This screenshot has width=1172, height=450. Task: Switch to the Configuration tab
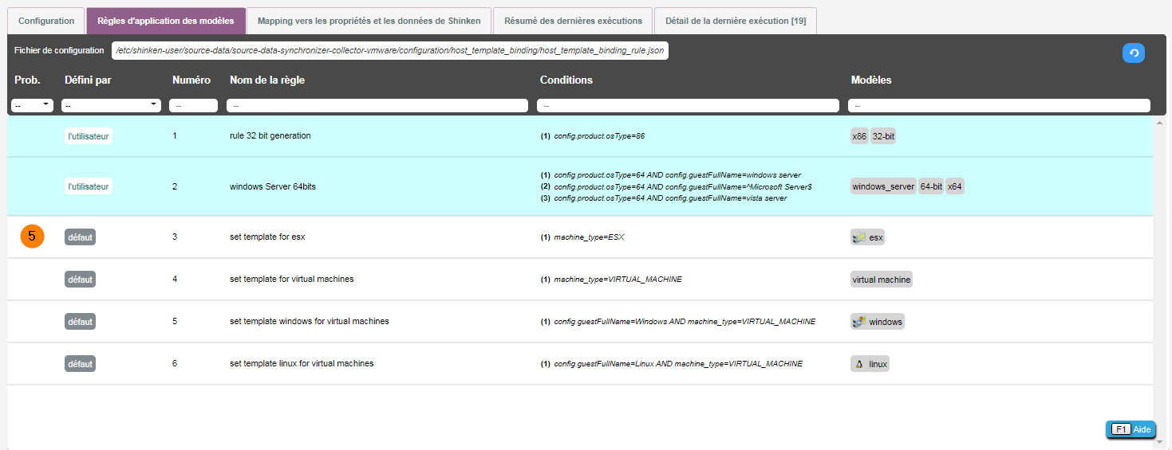[46, 21]
